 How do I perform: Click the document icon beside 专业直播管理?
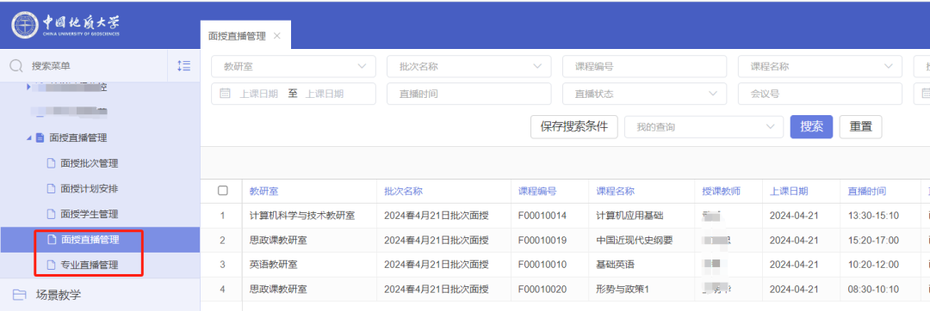click(51, 265)
